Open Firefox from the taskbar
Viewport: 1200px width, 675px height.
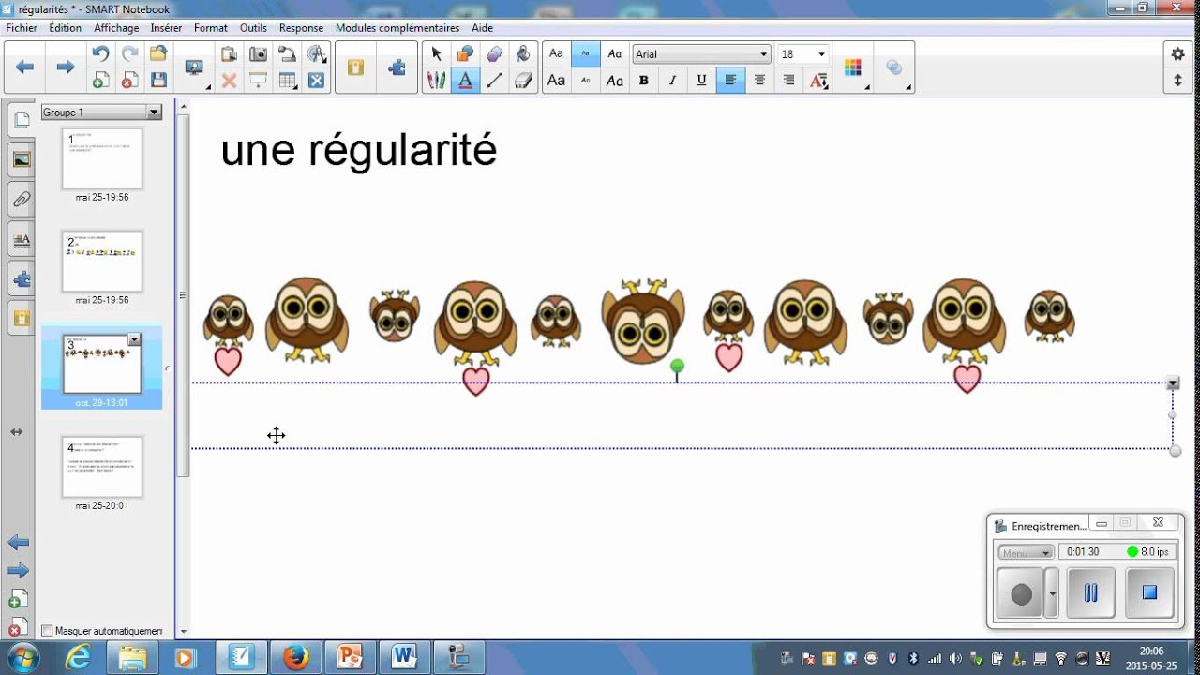[296, 657]
